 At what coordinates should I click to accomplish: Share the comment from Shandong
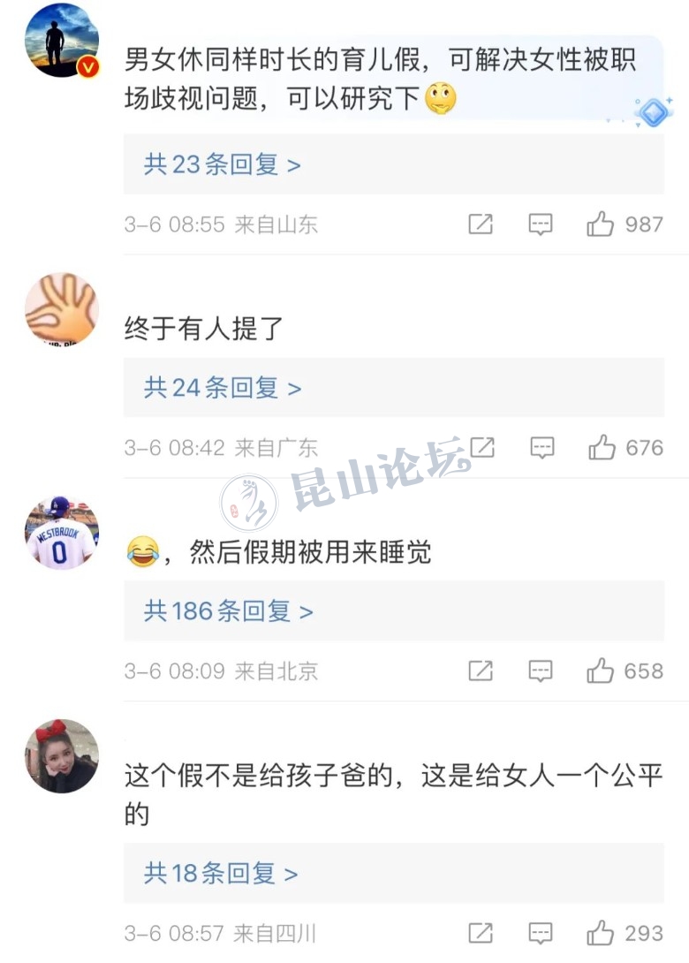click(x=481, y=224)
